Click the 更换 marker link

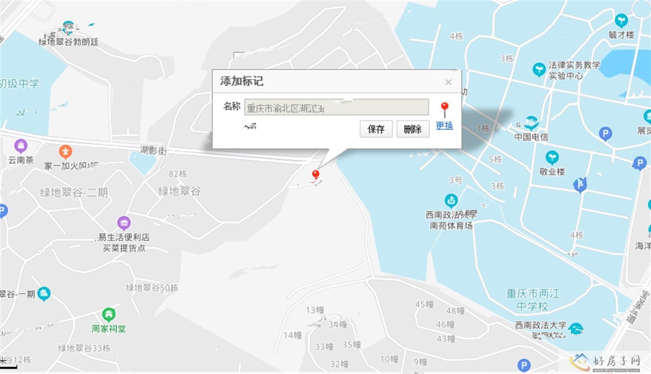tap(445, 126)
